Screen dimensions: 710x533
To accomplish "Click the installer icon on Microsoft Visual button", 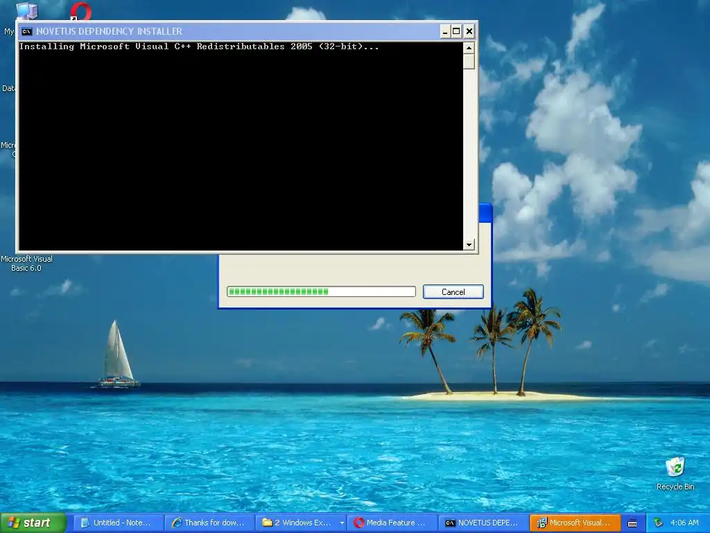I will pyautogui.click(x=542, y=523).
